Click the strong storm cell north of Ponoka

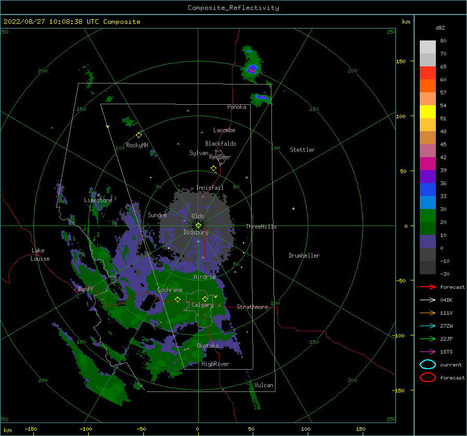coord(252,69)
